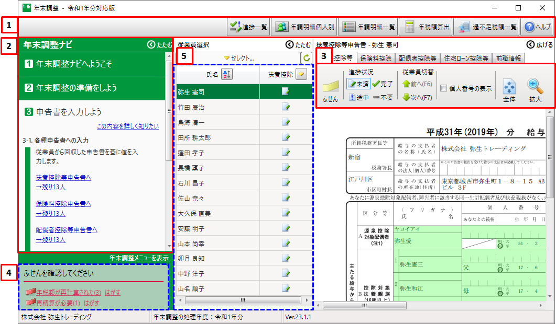Sort employees with the 氏名 A-Z icon
The width and height of the screenshot is (556, 324).
click(x=227, y=74)
